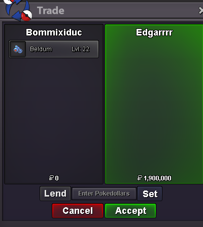
Task: Focus the Enter Pokedollars field
Action: click(104, 194)
